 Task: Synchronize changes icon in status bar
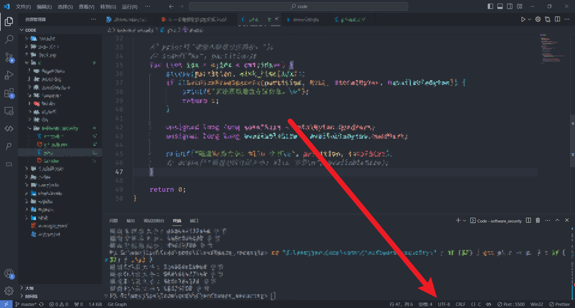point(41,304)
